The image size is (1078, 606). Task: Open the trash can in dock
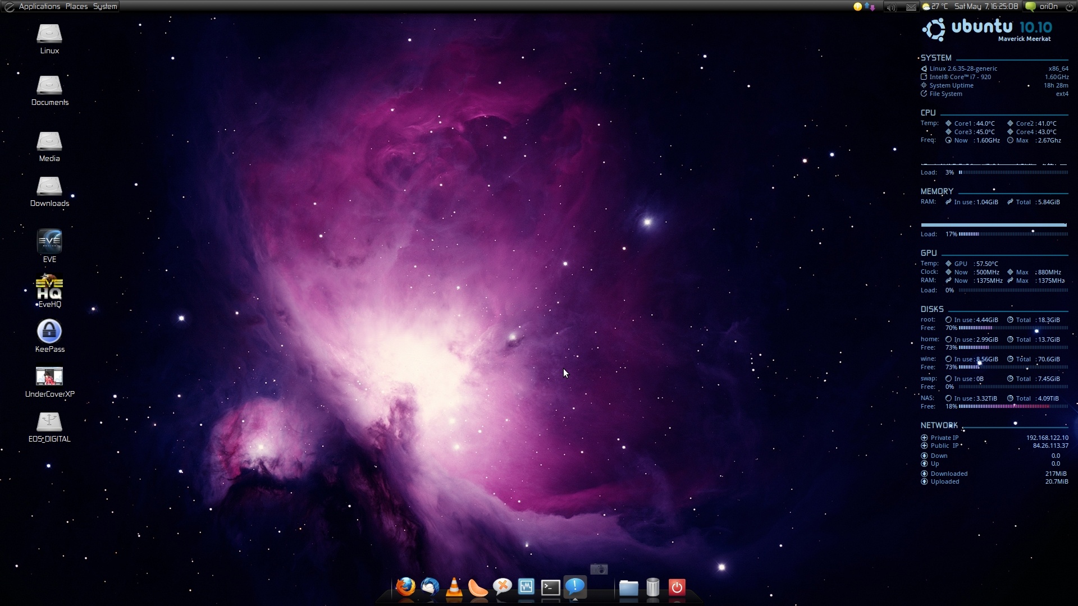point(652,587)
